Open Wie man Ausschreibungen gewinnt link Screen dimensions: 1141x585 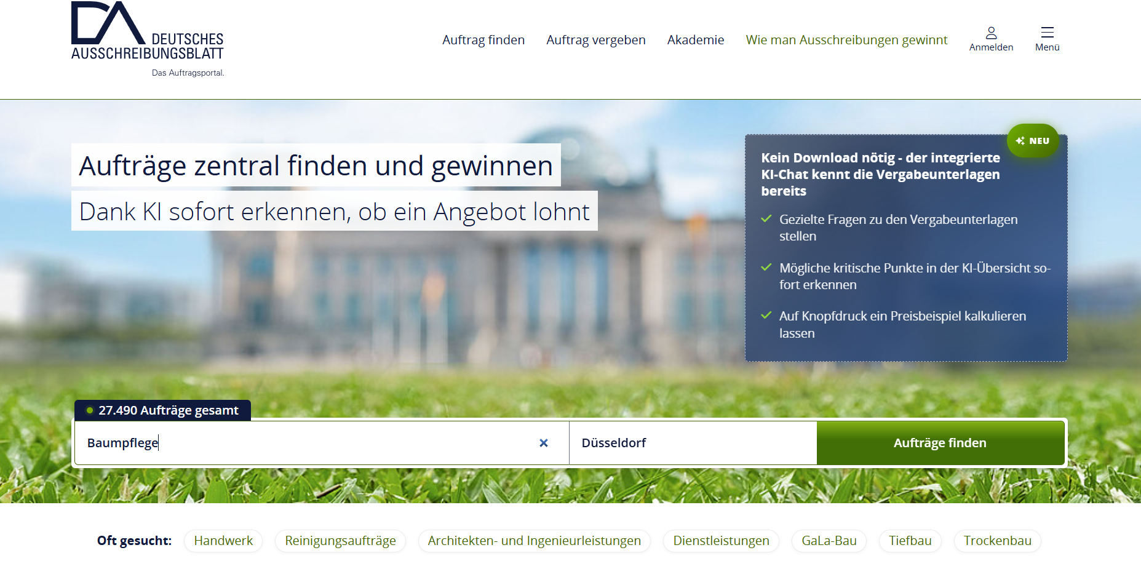846,40
